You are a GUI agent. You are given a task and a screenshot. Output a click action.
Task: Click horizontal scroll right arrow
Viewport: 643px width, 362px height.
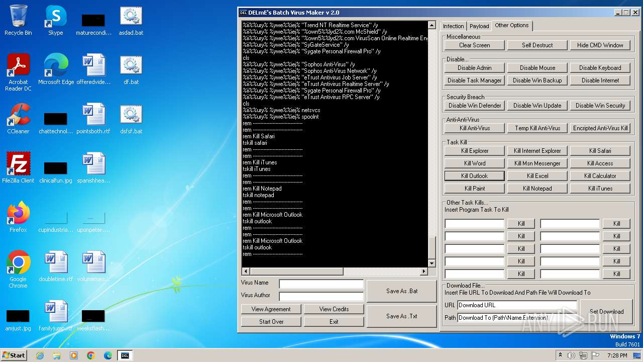coord(424,271)
